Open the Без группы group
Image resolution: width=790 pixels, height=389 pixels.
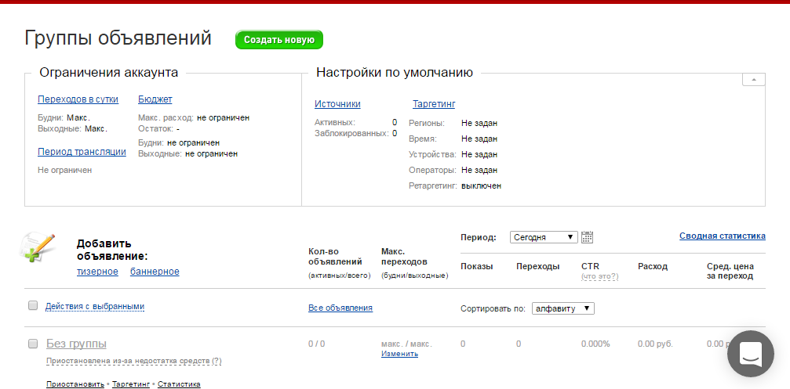click(76, 344)
